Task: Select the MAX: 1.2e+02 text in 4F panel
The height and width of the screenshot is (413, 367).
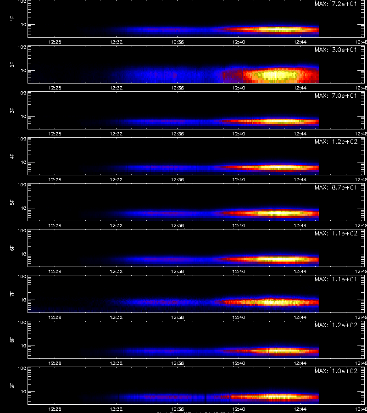Action: [x=336, y=141]
